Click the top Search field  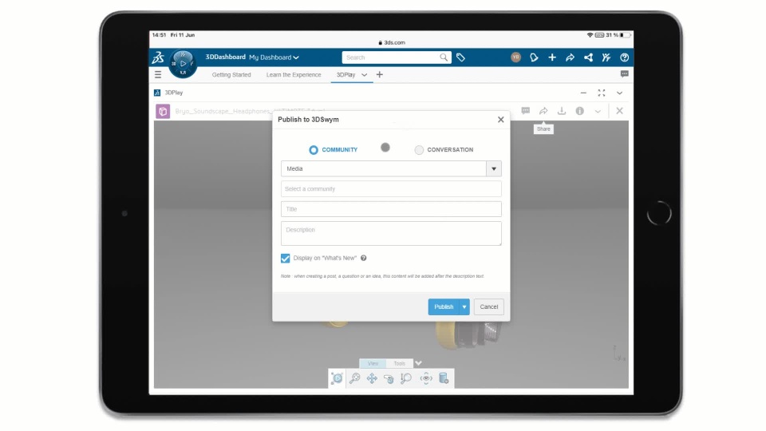(x=390, y=57)
